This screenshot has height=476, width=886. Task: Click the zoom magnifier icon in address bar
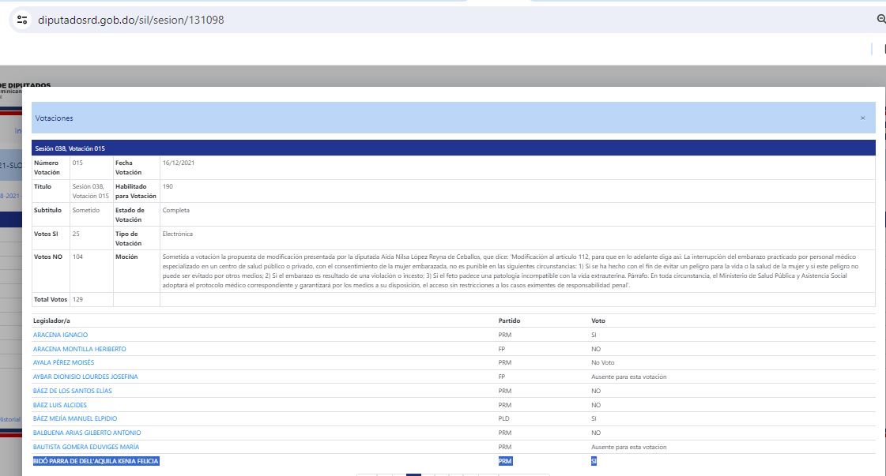click(x=880, y=20)
